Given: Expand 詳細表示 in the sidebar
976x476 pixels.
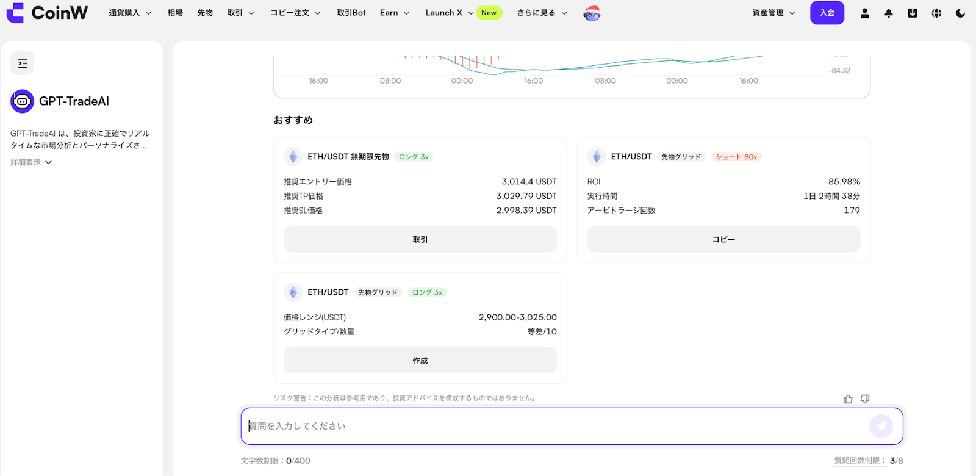Looking at the screenshot, I should 31,162.
